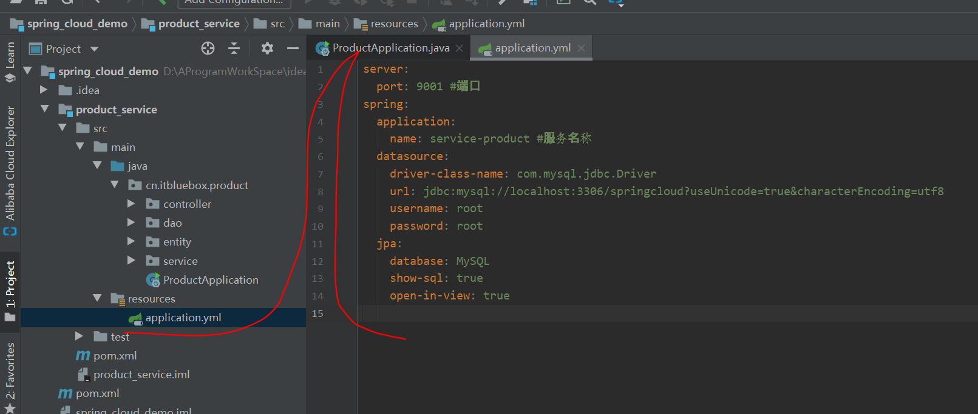Screen dimensions: 978x414
Task: Click the jdbc:mysql URL text
Action: point(684,192)
